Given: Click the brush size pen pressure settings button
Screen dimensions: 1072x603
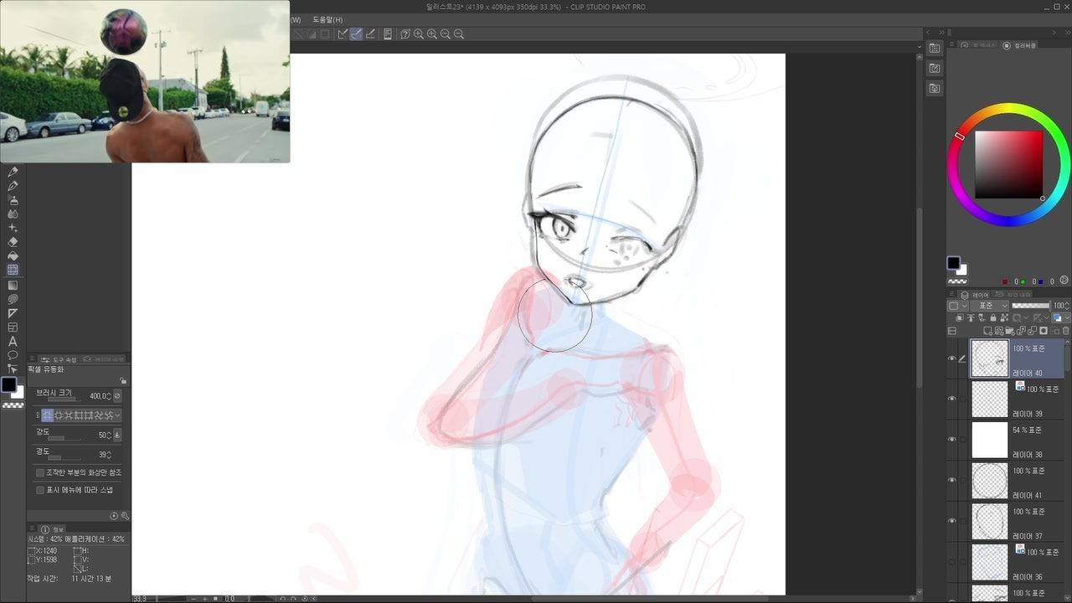Looking at the screenshot, I should point(117,395).
